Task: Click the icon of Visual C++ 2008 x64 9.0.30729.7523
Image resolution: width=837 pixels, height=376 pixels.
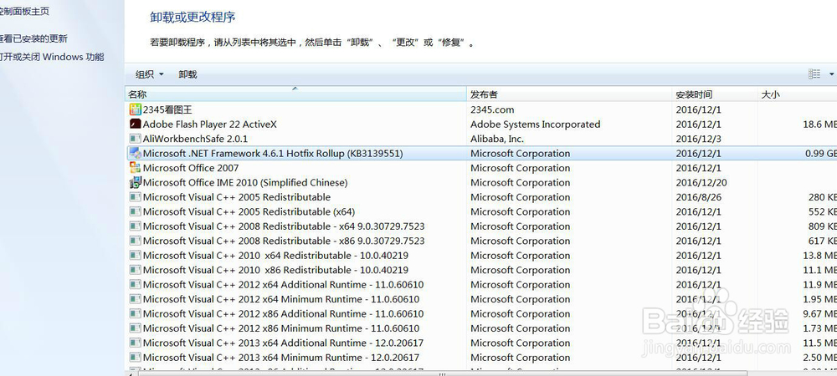Action: coord(136,226)
